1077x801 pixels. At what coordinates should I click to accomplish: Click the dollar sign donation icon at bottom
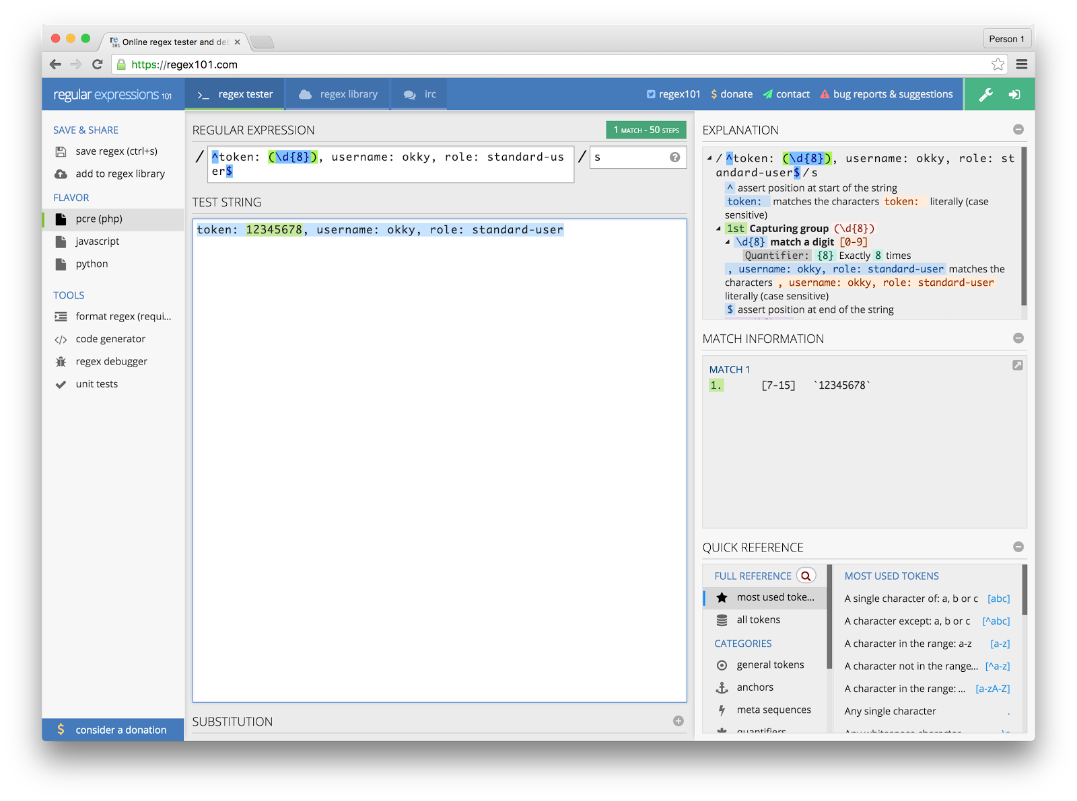[61, 730]
